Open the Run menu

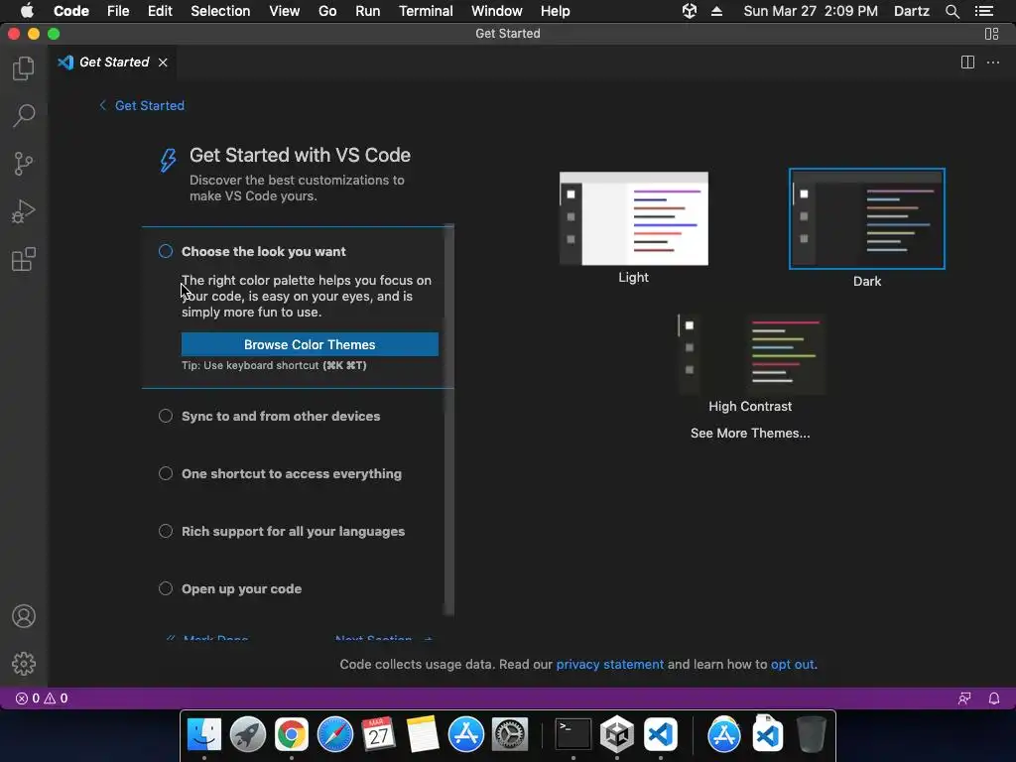(367, 11)
